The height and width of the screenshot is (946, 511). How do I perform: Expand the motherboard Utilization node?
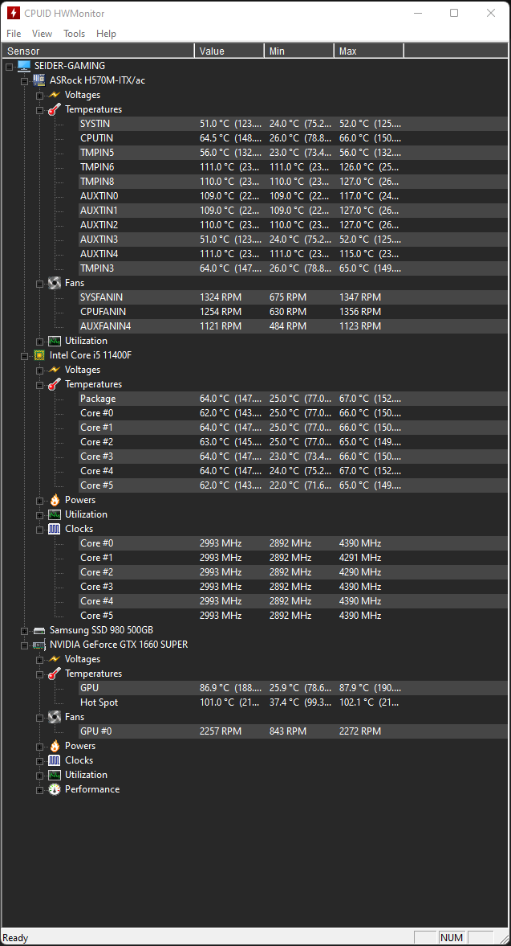[x=39, y=340]
